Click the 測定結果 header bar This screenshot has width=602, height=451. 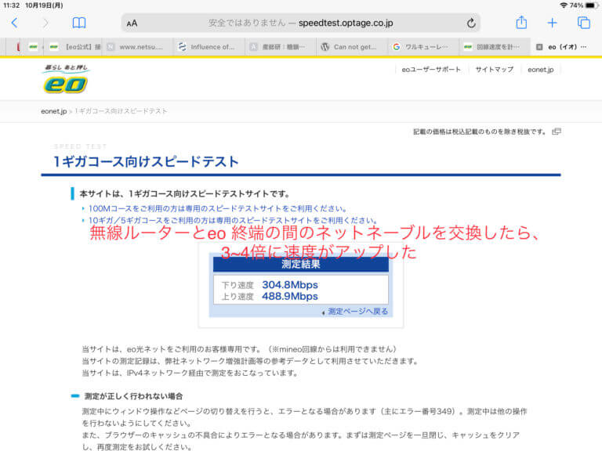[x=301, y=264]
